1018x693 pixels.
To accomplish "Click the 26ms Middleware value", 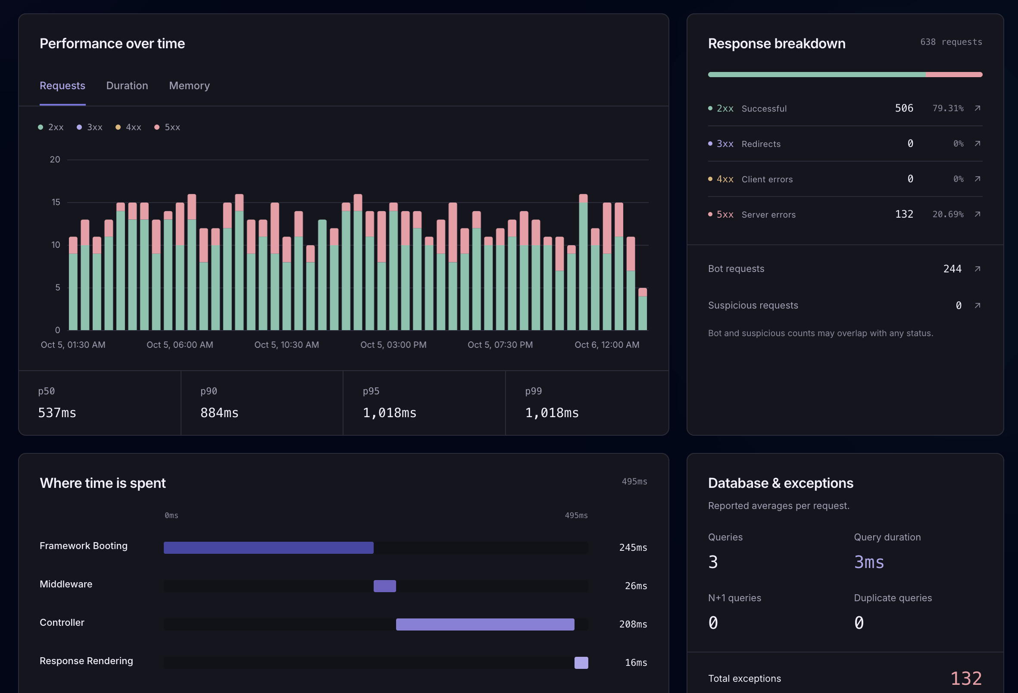I will click(x=636, y=586).
